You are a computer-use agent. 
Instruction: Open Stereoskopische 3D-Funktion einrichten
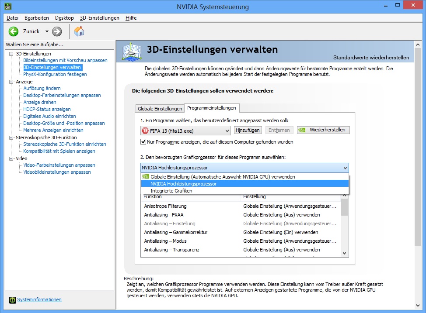tap(65, 144)
